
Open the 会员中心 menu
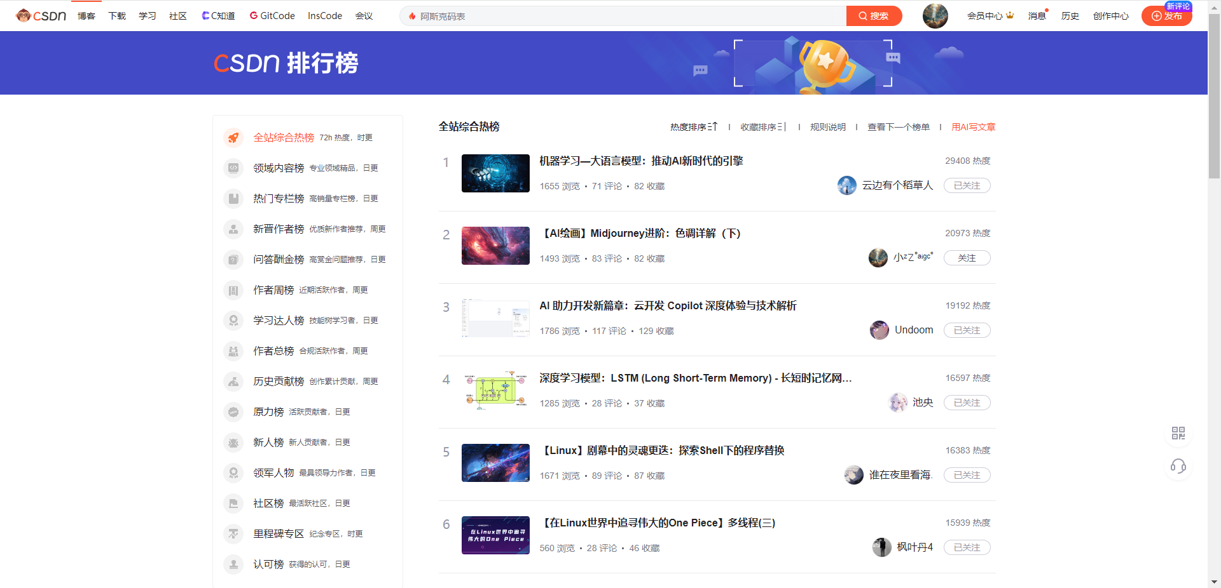coord(990,16)
